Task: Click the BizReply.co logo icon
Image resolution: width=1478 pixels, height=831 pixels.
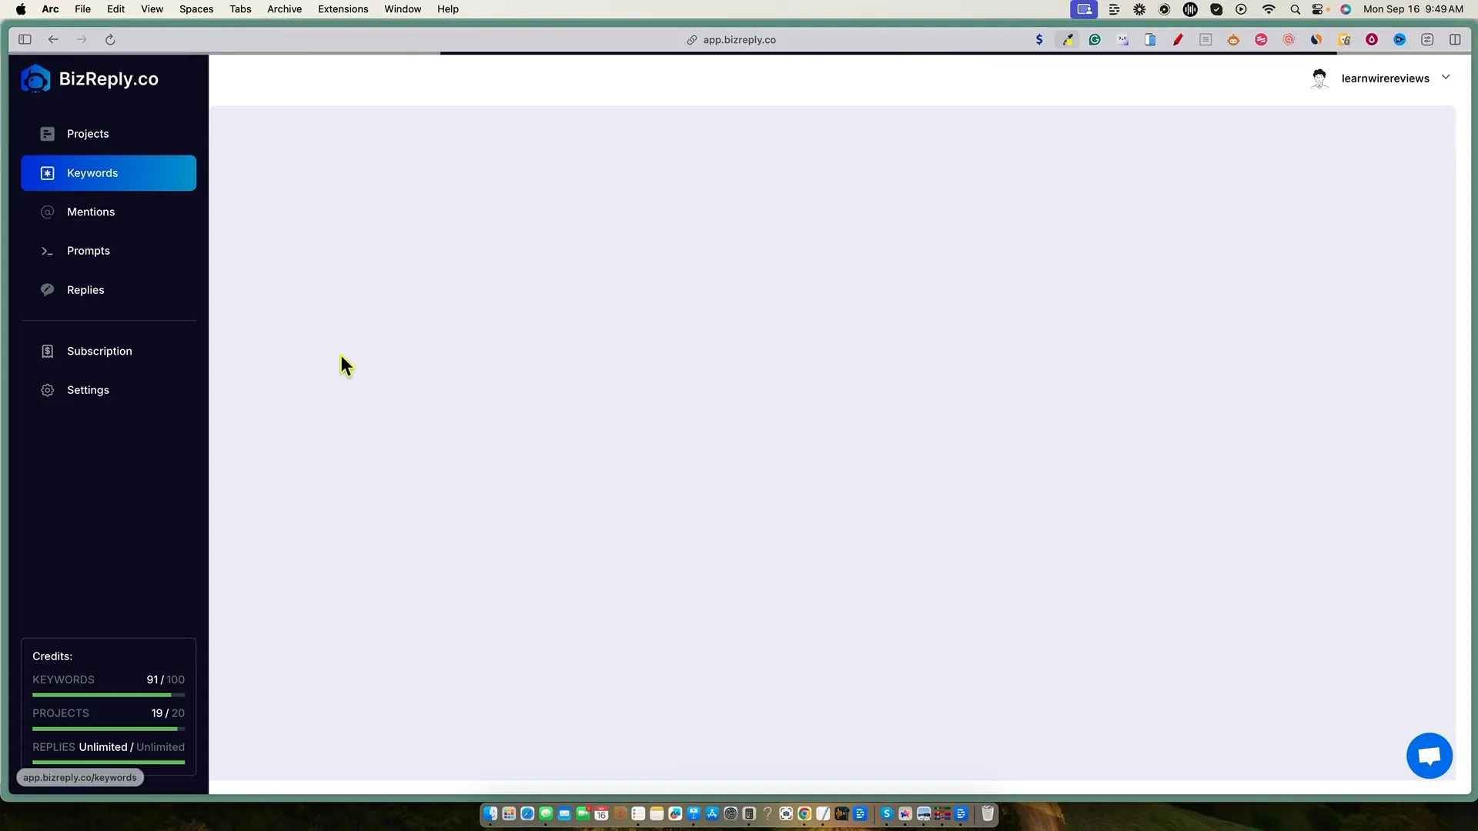Action: click(35, 79)
